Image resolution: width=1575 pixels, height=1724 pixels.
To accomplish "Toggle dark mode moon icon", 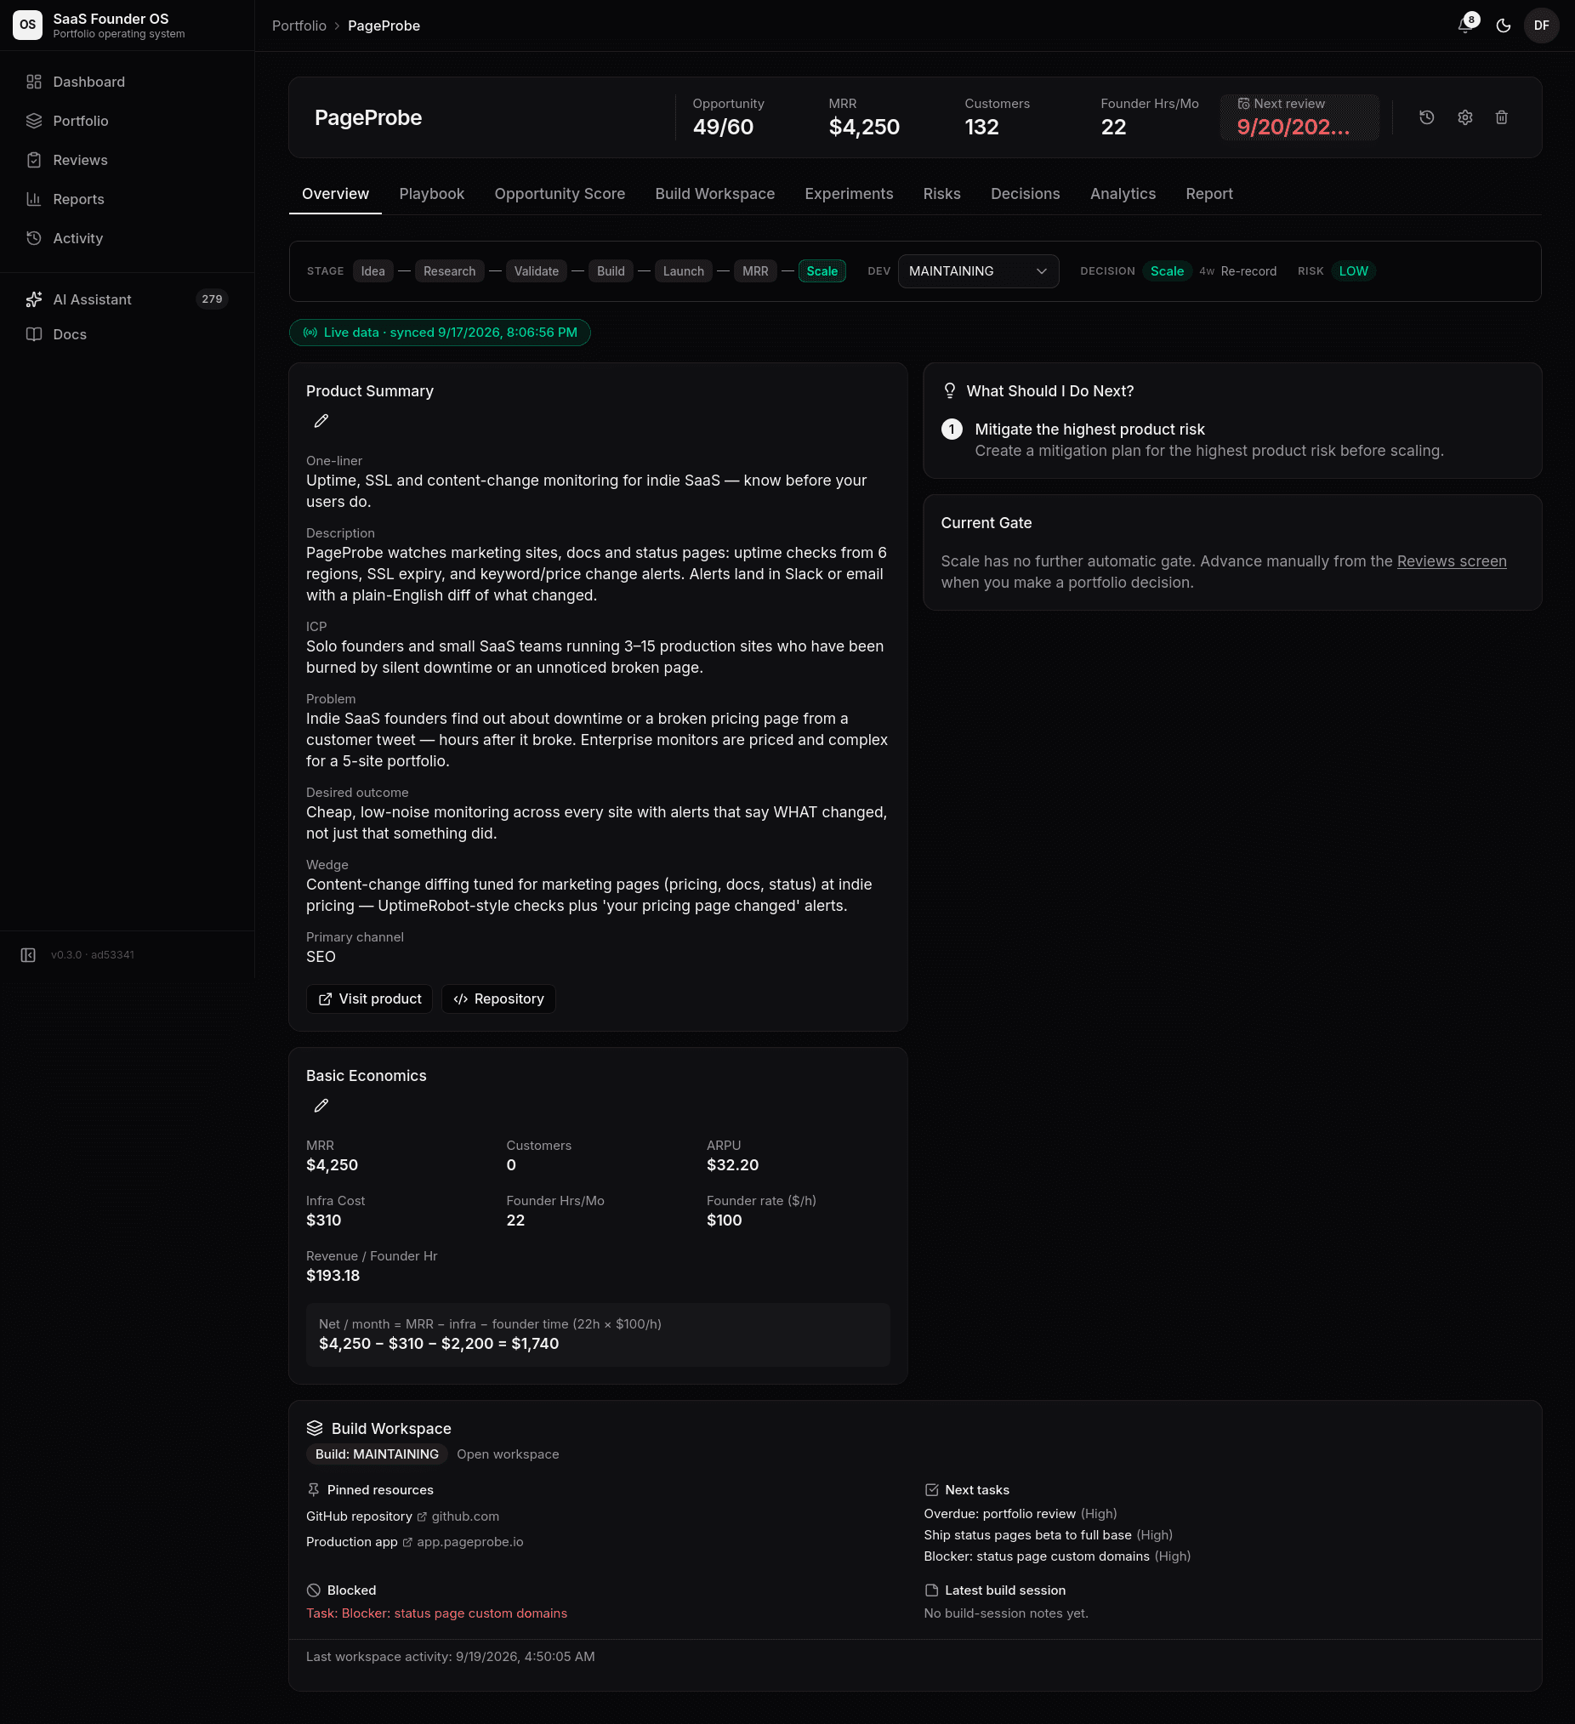I will point(1504,26).
